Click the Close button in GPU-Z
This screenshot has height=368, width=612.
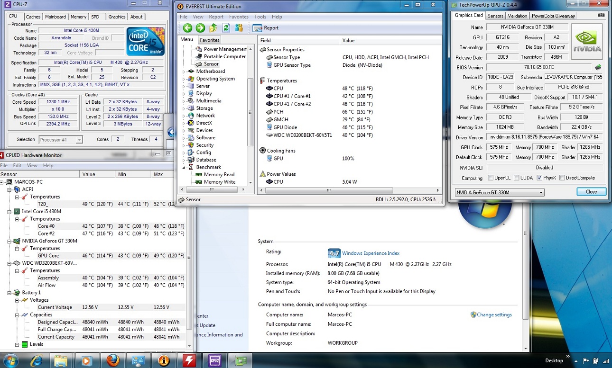click(592, 192)
